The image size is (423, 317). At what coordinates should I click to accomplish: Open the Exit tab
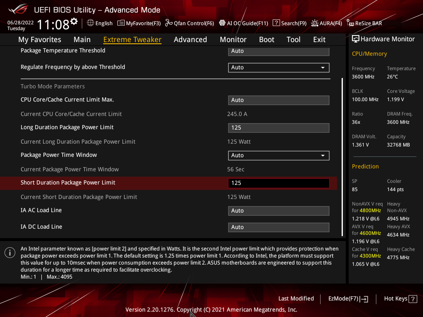319,40
